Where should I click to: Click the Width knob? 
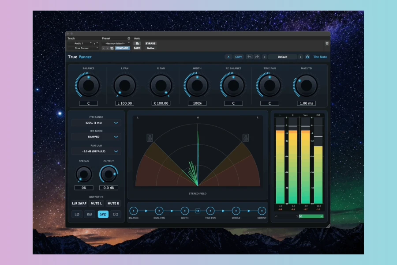tap(197, 85)
